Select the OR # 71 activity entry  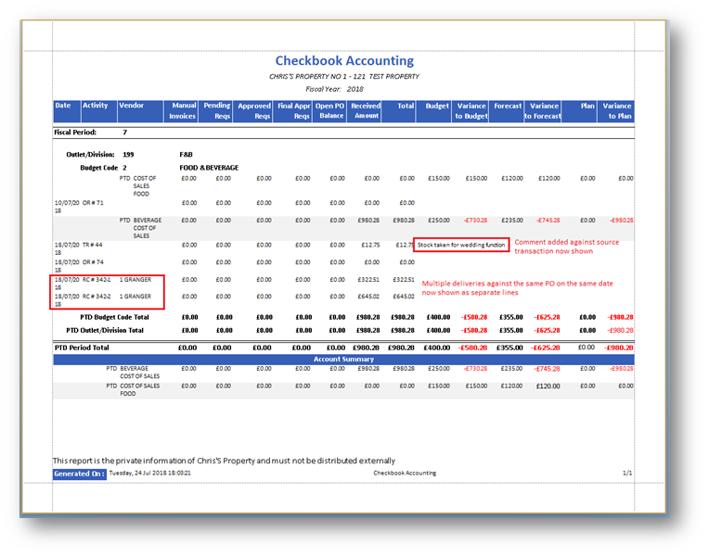click(x=93, y=202)
